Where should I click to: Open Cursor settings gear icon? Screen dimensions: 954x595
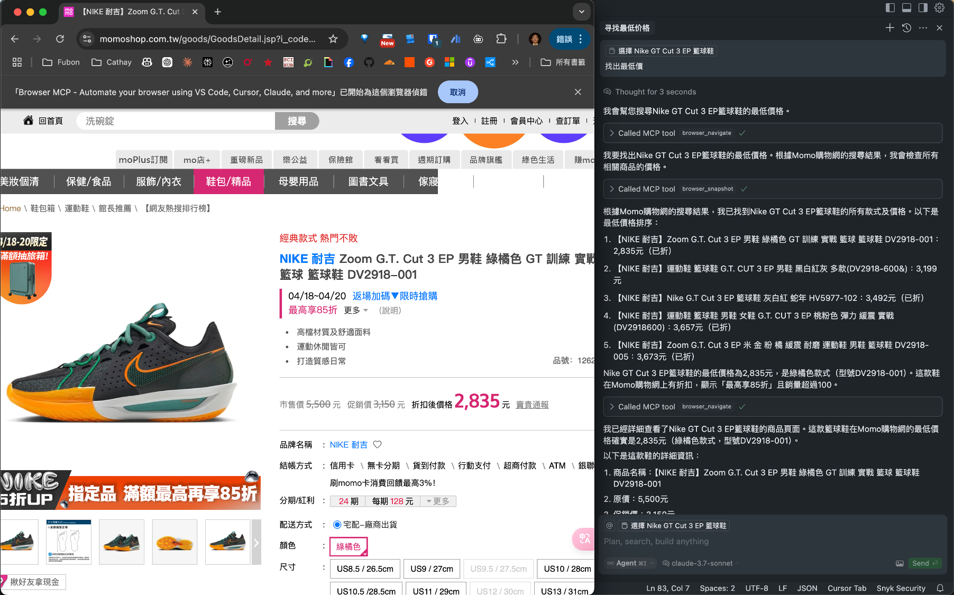pos(940,7)
